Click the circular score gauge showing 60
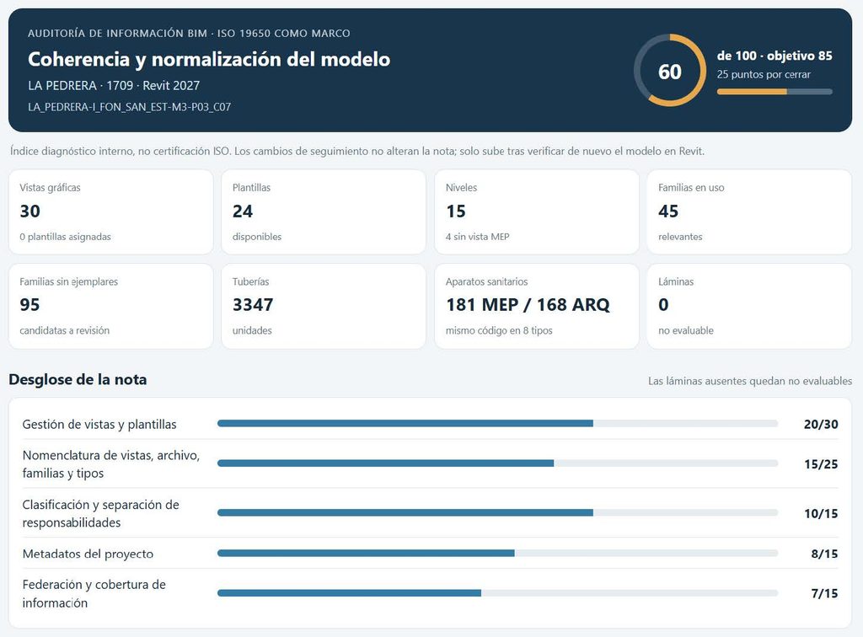The height and width of the screenshot is (637, 863). (670, 71)
